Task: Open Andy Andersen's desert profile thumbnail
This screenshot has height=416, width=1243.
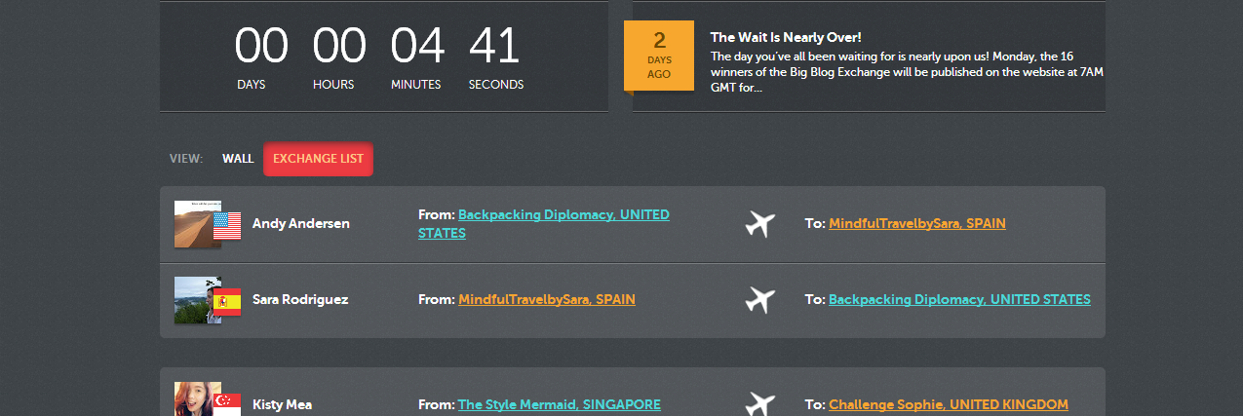Action: pyautogui.click(x=192, y=223)
